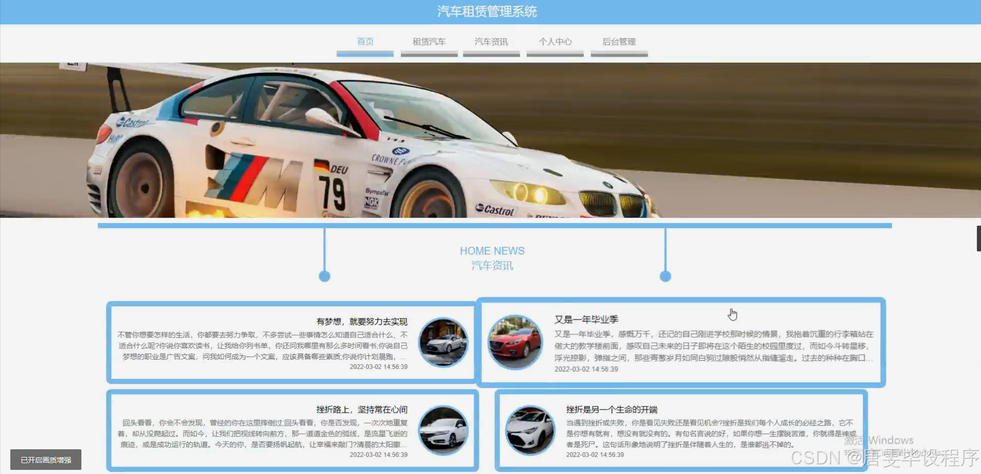Click the HOME NEWS heading
Screen dimensions: 981x474
[492, 251]
